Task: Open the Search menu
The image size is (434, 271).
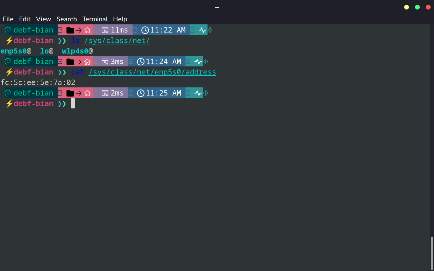Action: tap(66, 19)
